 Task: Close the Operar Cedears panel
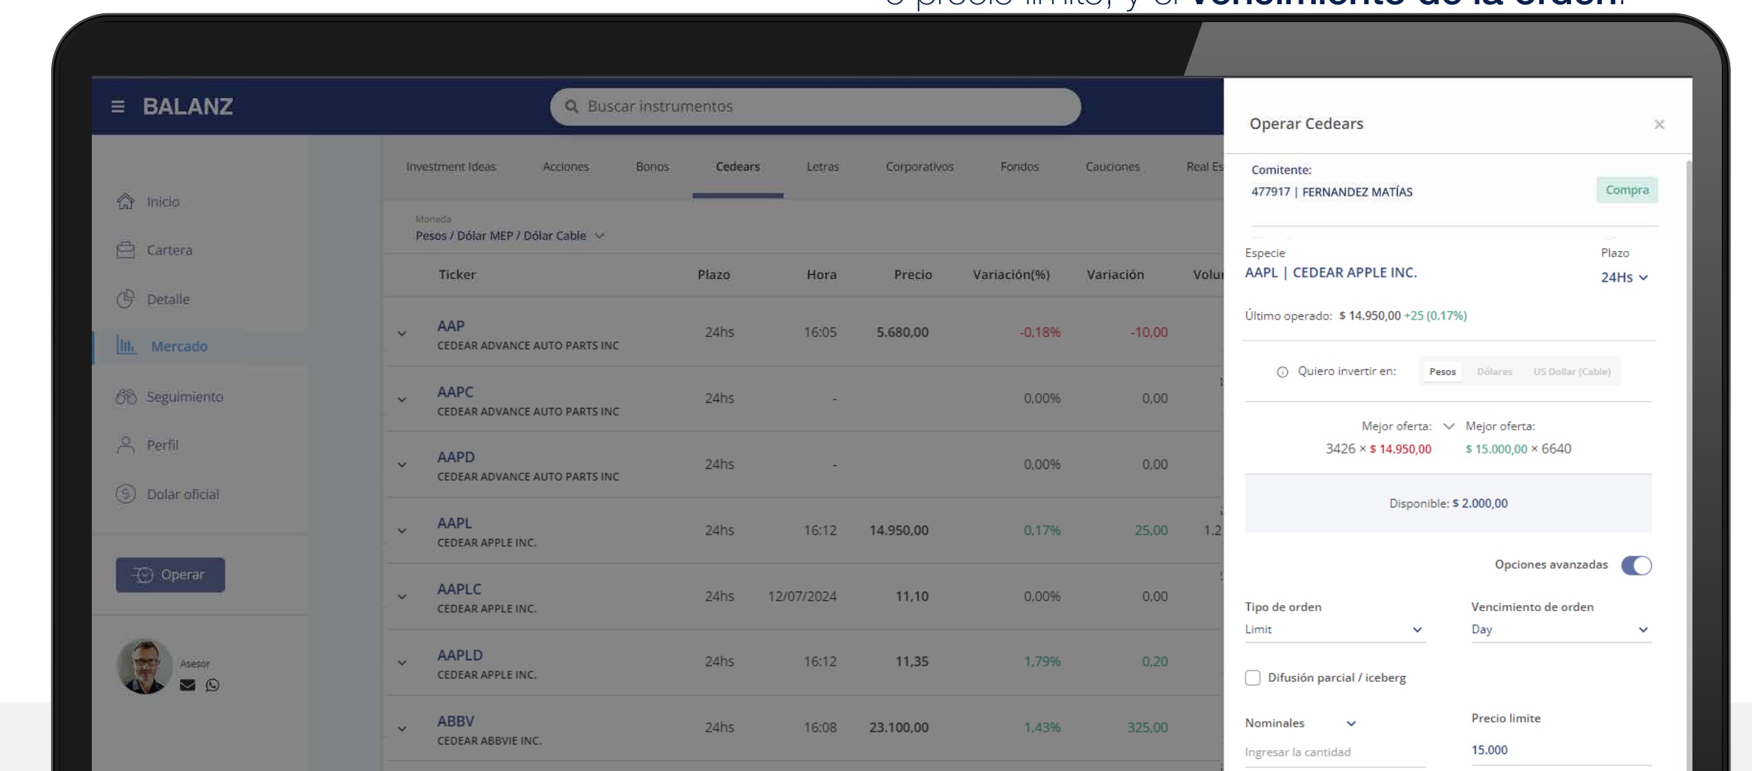[1659, 125]
